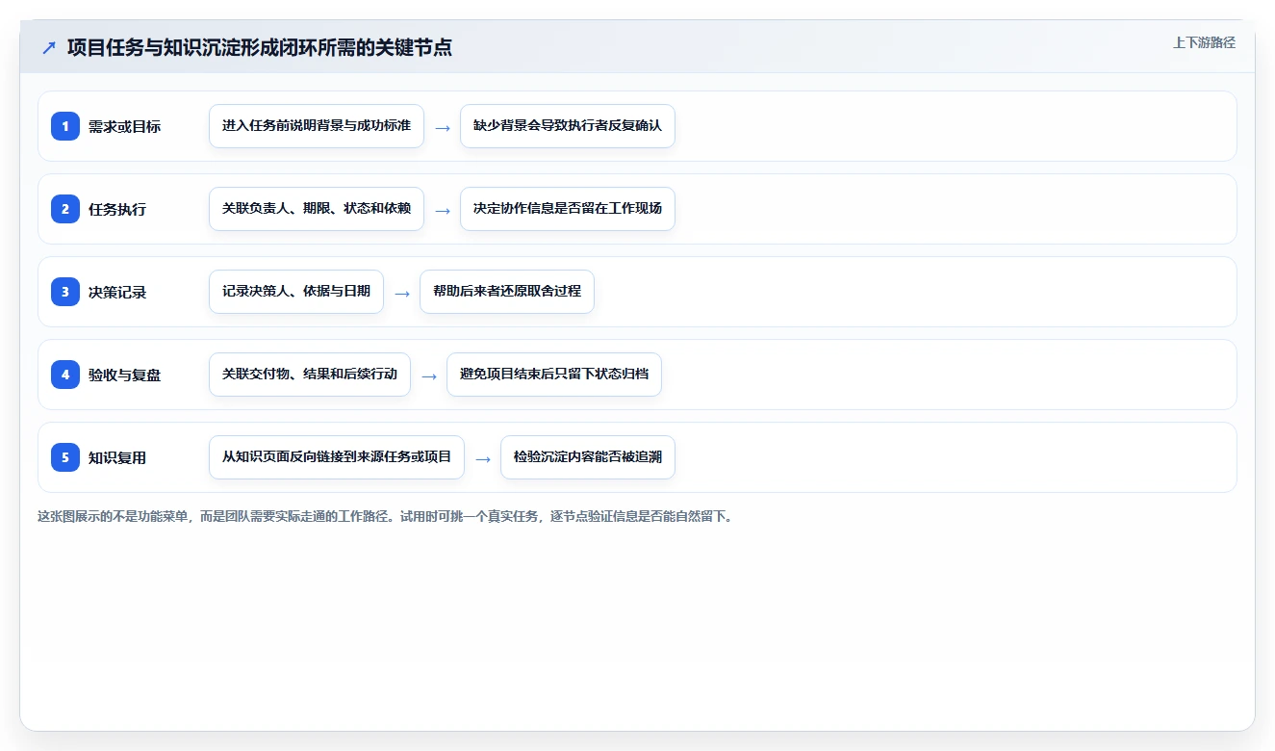The image size is (1275, 751).
Task: Click the 帮助后来者还原取舍过程 chip
Action: click(x=507, y=292)
